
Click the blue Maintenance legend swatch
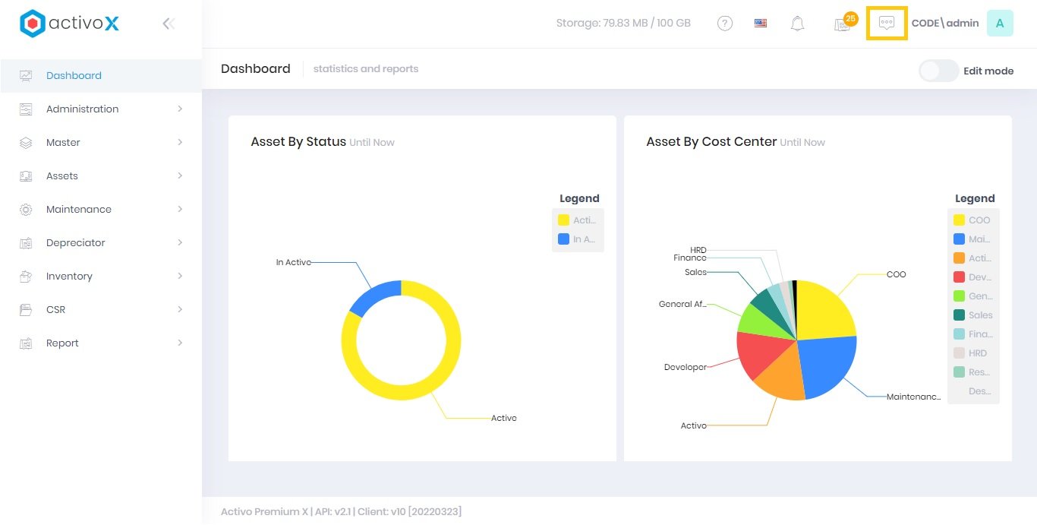959,239
